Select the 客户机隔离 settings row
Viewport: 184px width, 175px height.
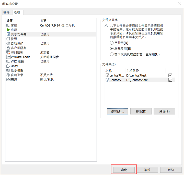(x=51, y=48)
